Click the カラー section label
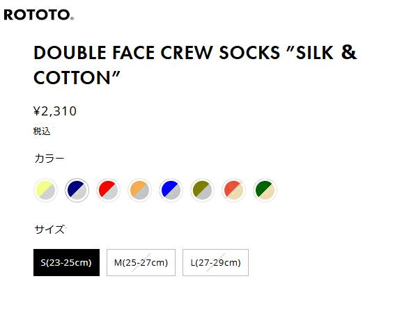 [x=49, y=159]
